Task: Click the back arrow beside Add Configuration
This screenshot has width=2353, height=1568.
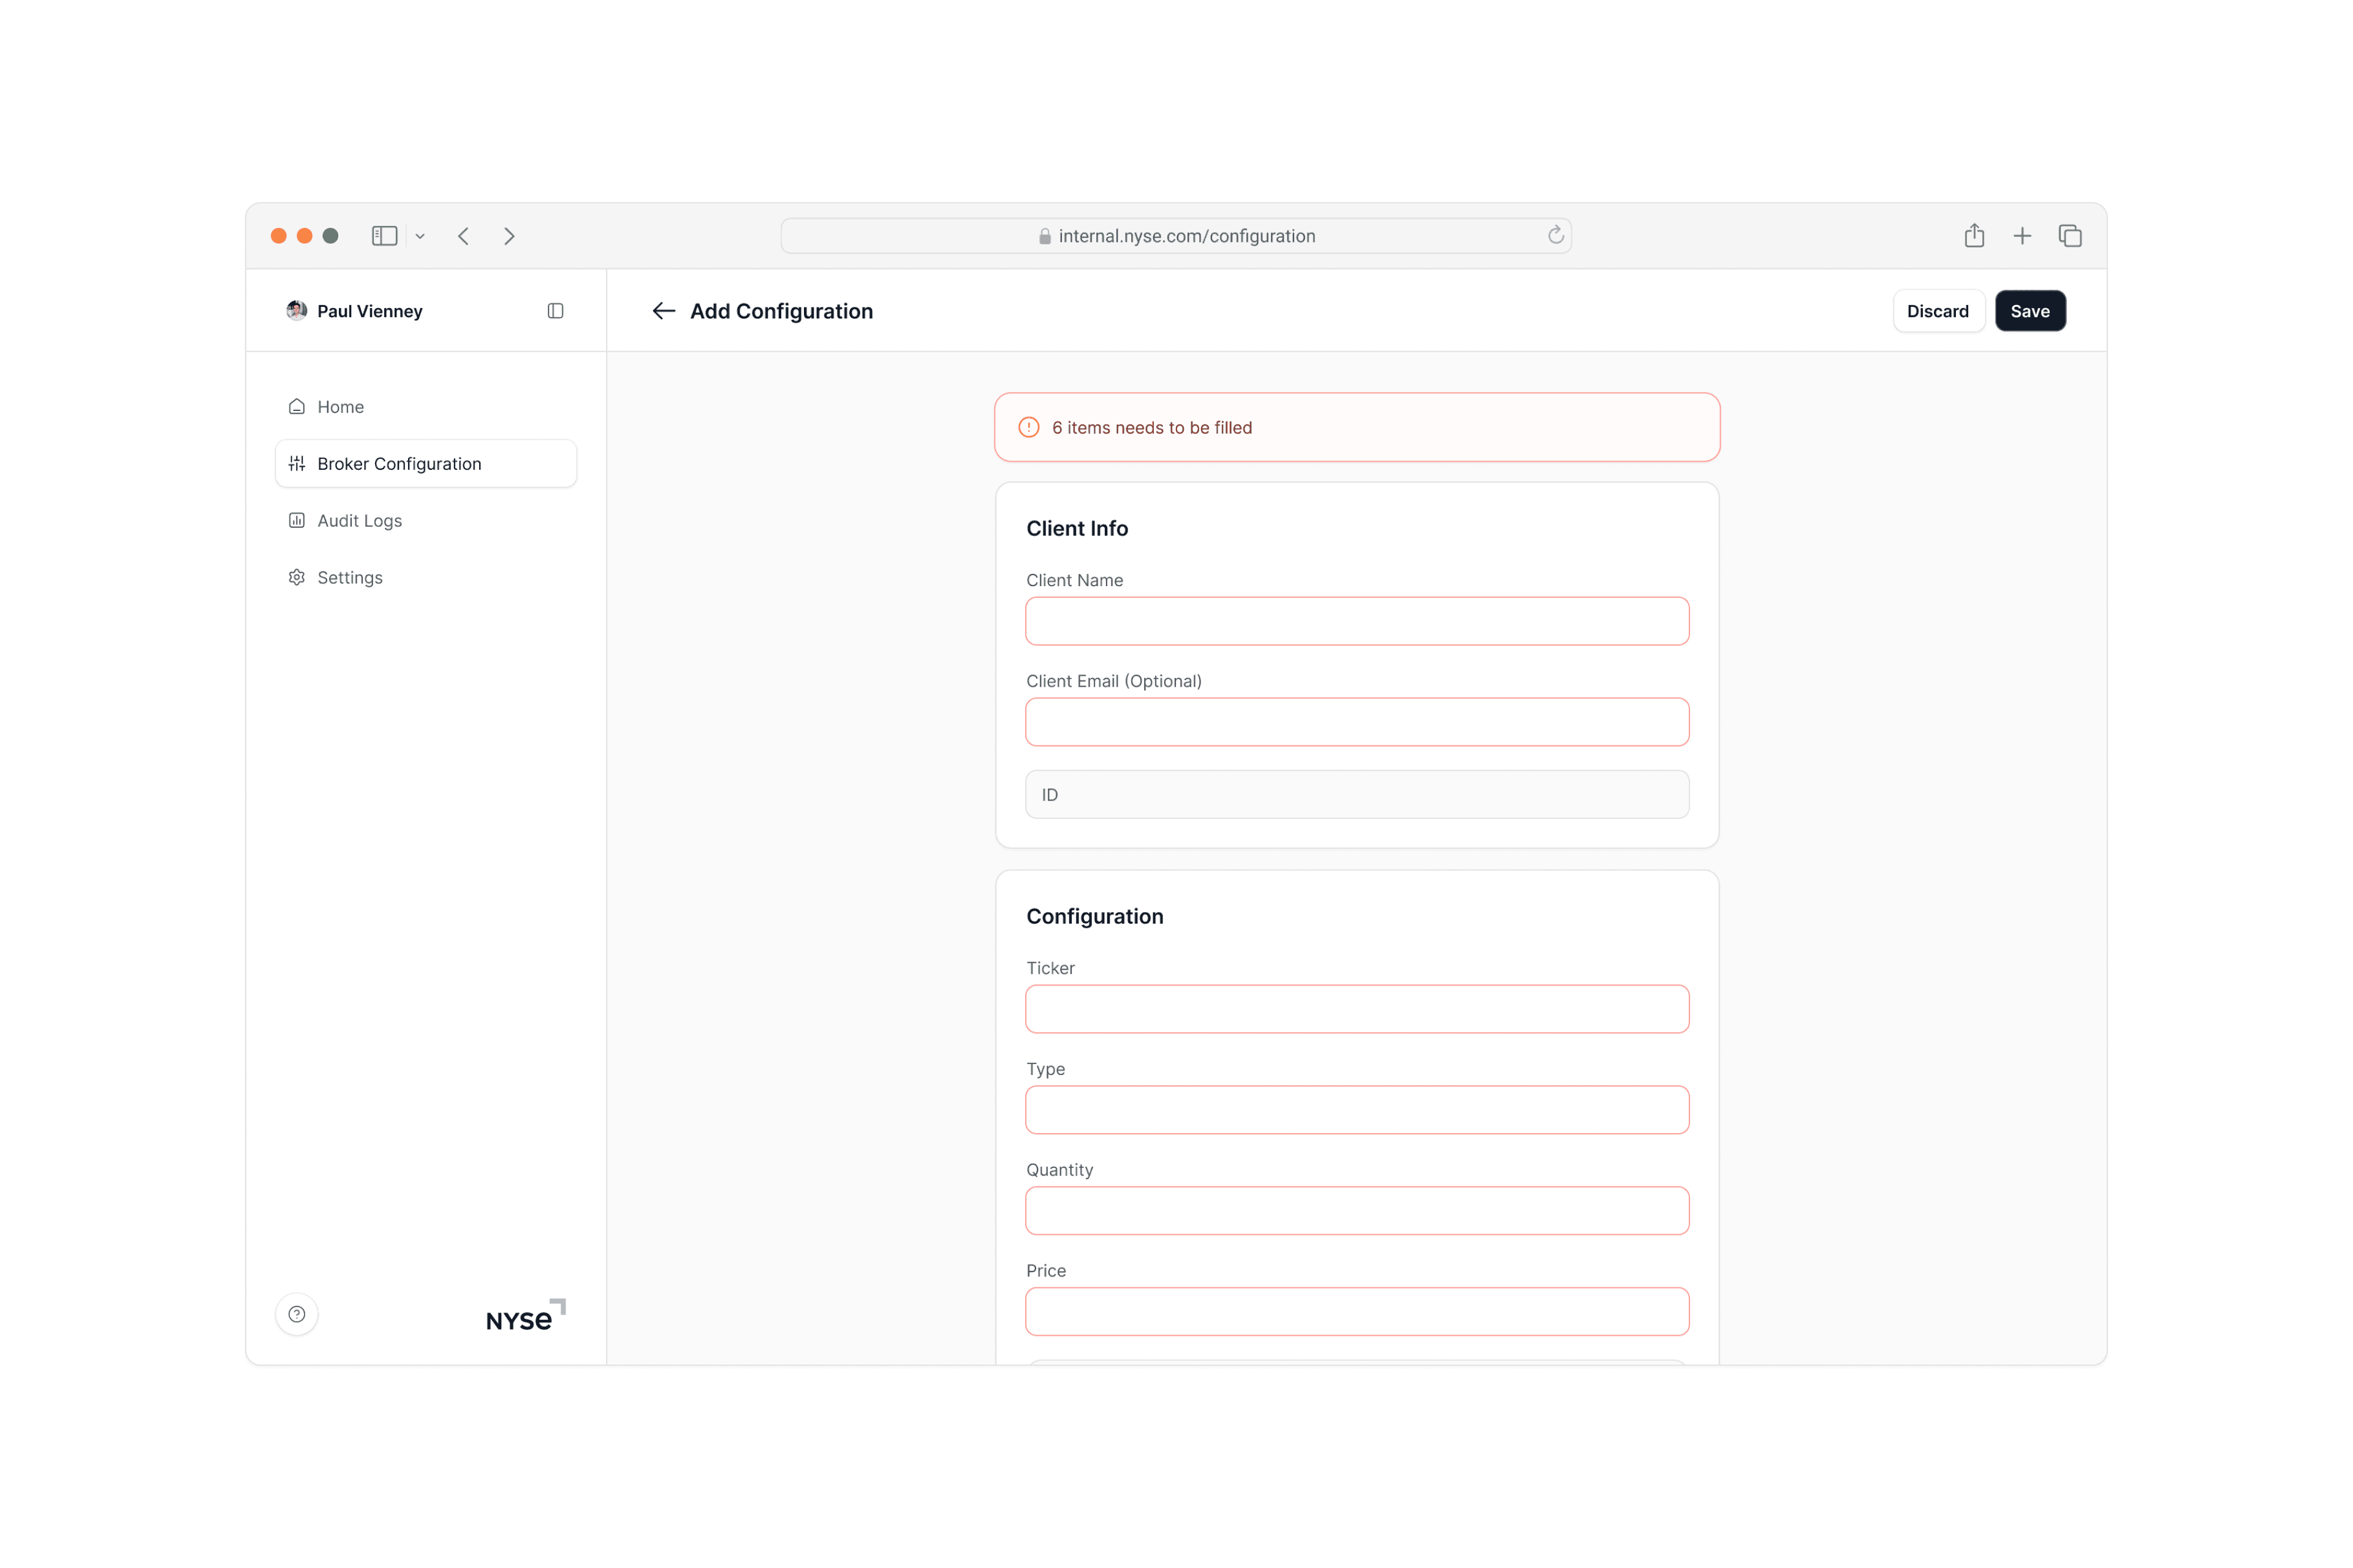Action: tap(663, 311)
